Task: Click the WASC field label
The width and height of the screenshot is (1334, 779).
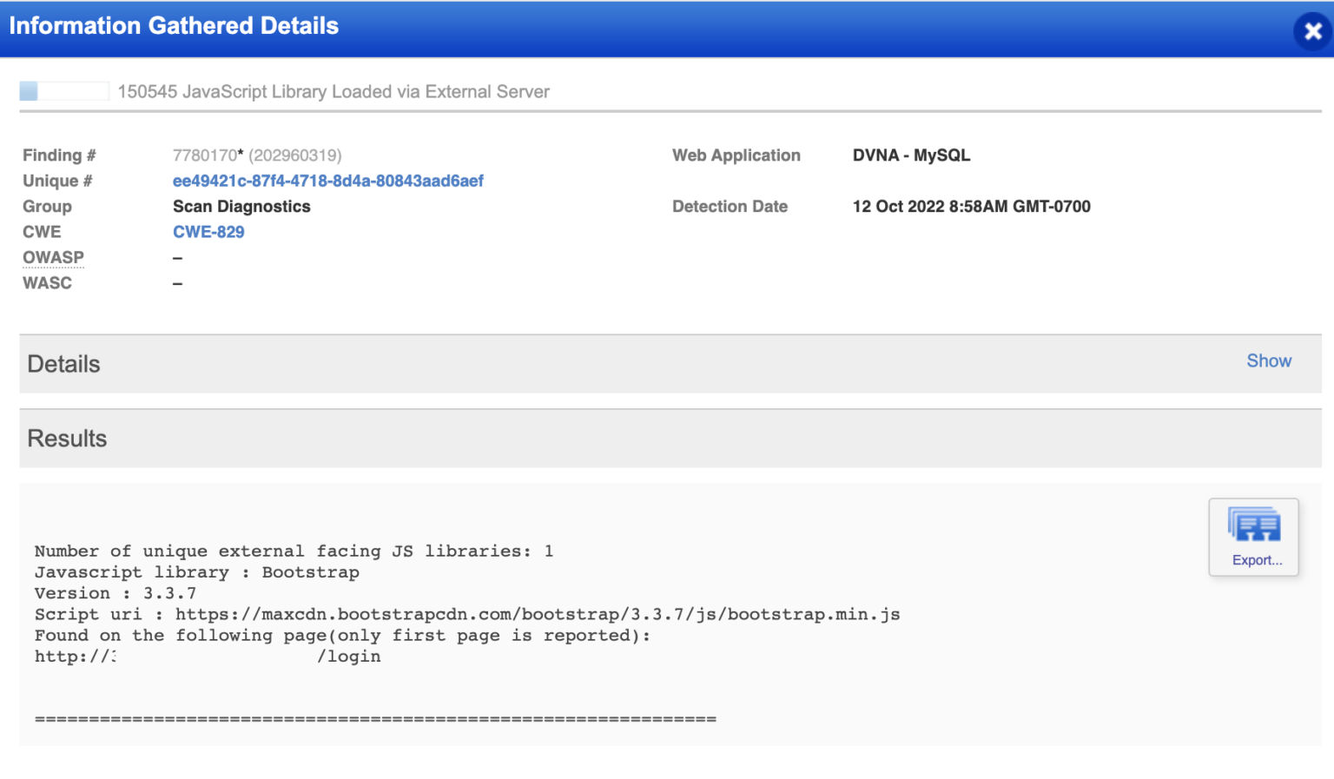Action: click(47, 283)
